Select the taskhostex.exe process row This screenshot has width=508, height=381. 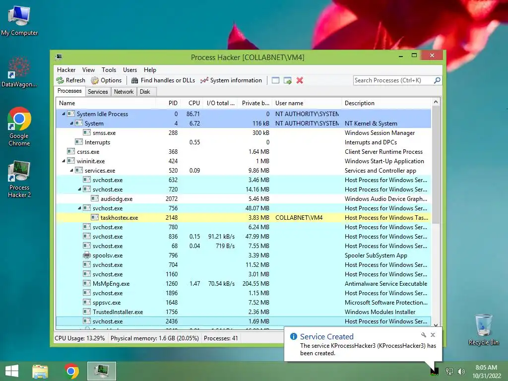coord(243,217)
